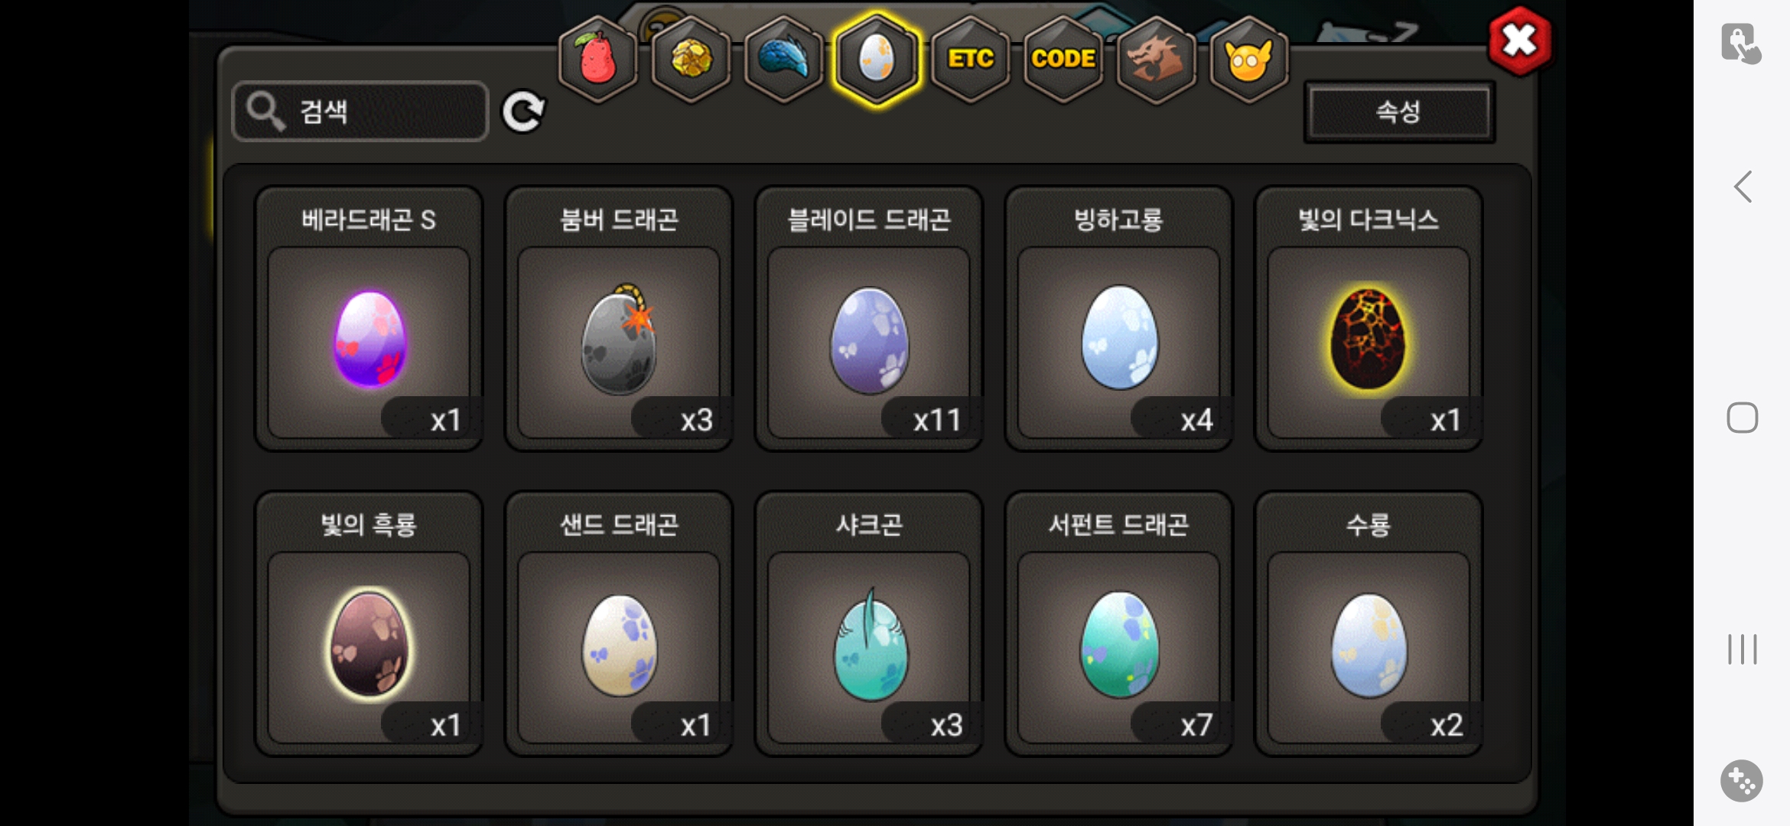Image resolution: width=1790 pixels, height=826 pixels.
Task: Click the refresh arrow beside search
Action: click(523, 112)
